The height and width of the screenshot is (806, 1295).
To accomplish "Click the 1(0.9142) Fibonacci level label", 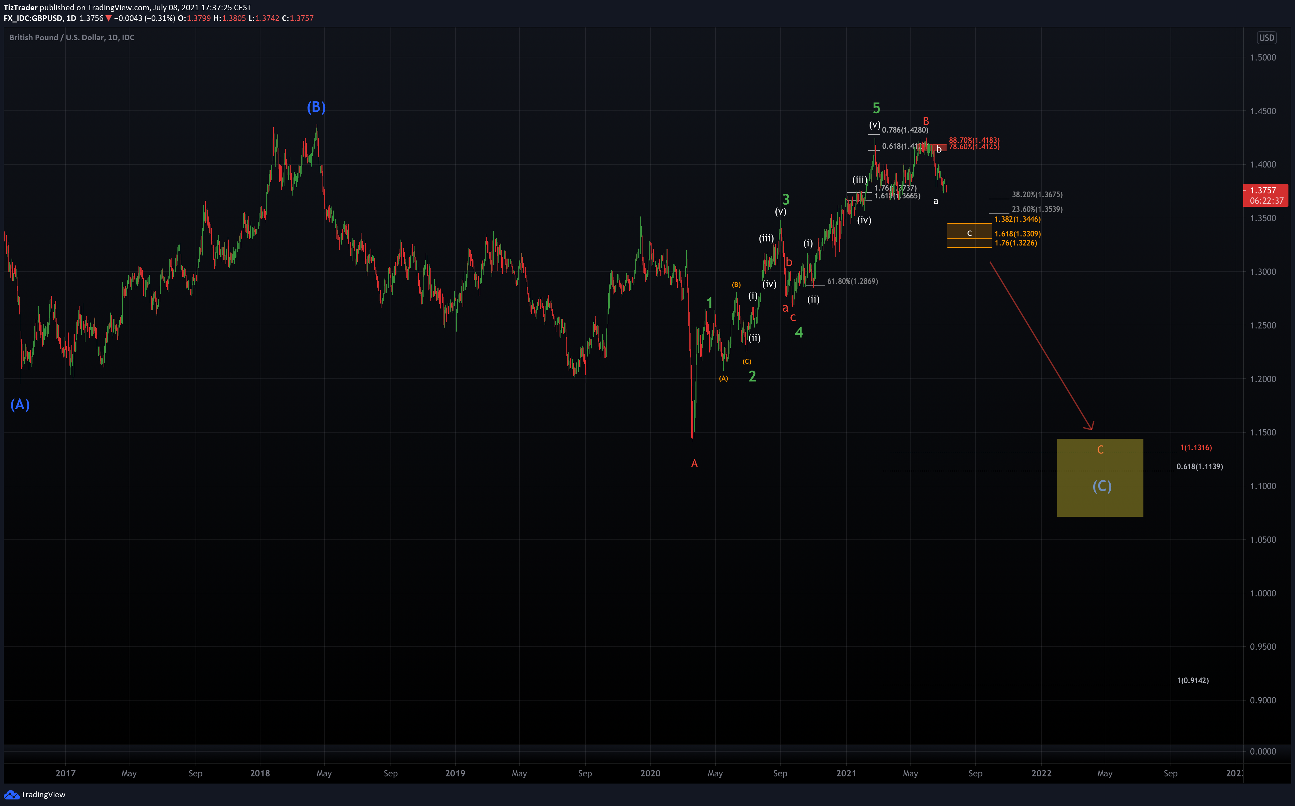I will (1193, 681).
